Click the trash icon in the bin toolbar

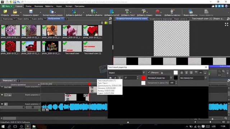(102, 23)
